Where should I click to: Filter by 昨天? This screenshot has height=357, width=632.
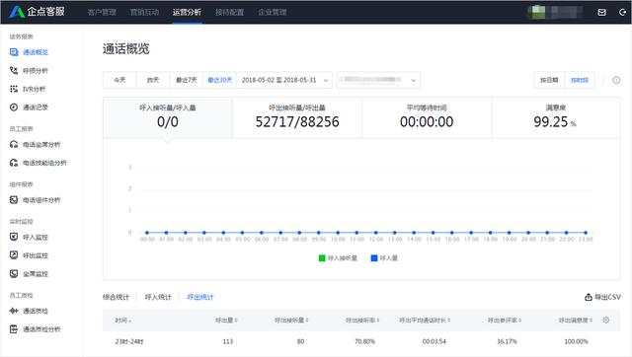tap(153, 80)
